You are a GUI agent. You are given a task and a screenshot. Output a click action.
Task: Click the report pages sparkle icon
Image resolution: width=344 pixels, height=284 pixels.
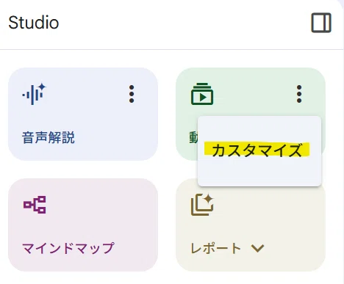(202, 205)
